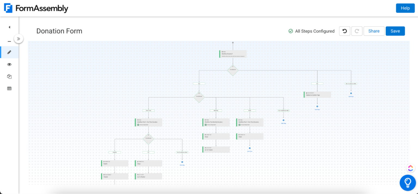Viewport: 418px width, 194px height.
Task: Click the back arrow at sidebar top
Action: pos(9,27)
